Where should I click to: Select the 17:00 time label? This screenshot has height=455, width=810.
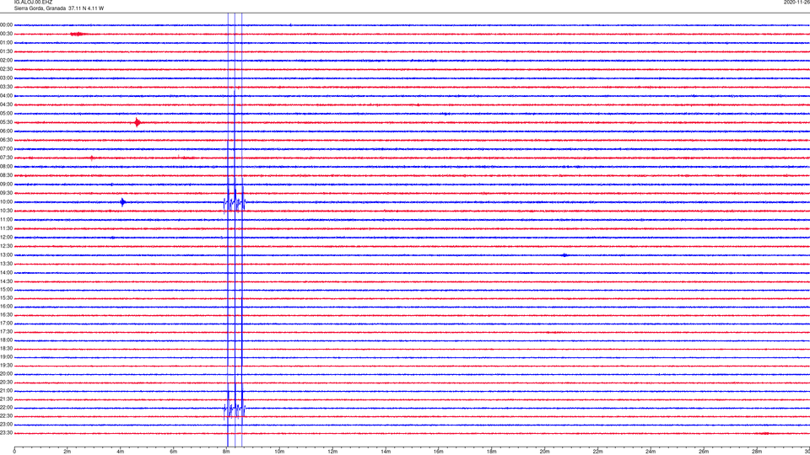[6, 324]
